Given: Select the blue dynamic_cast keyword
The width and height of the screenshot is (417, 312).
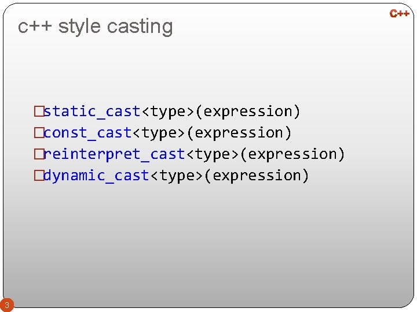Looking at the screenshot, I should [x=97, y=175].
